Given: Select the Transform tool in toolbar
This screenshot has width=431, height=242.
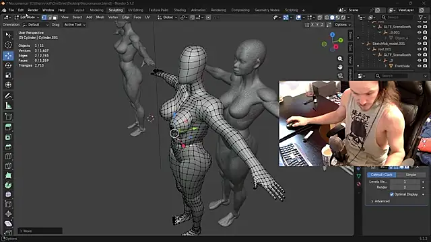Looking at the screenshot, I should pos(8,85).
